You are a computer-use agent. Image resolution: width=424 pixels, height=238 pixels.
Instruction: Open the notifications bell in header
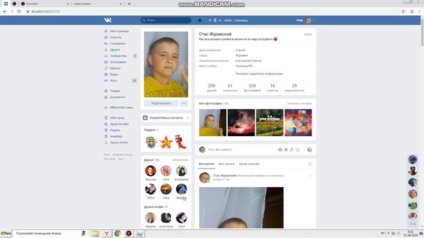[200, 20]
